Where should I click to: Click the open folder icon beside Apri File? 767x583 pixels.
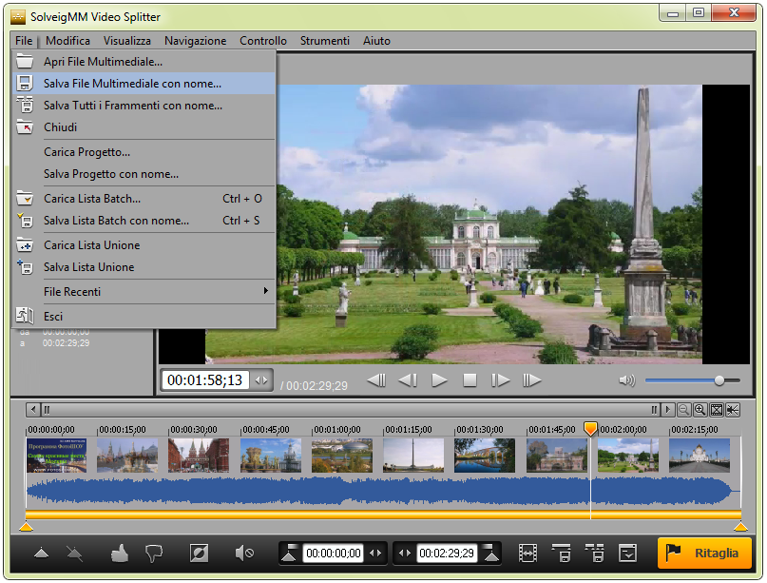click(x=25, y=62)
